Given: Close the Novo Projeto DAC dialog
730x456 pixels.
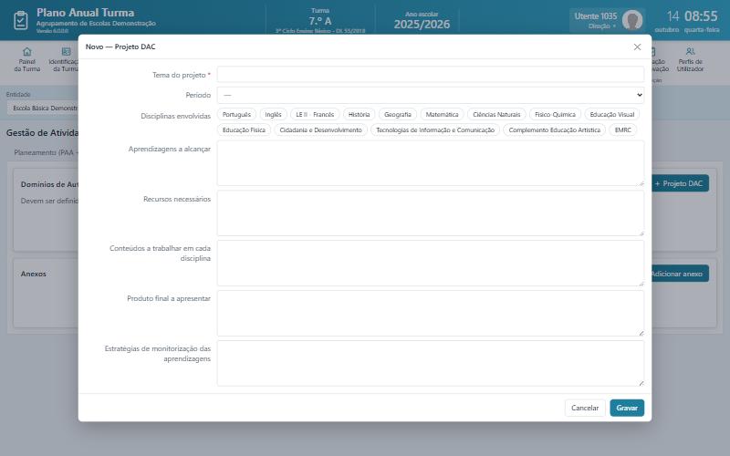Looking at the screenshot, I should click(637, 47).
